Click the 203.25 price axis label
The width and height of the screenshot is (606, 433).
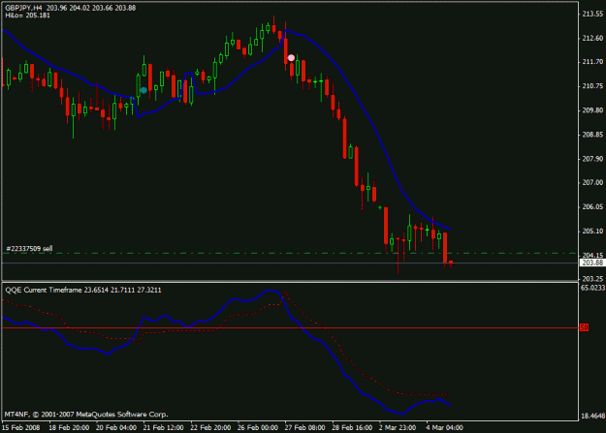(x=592, y=279)
